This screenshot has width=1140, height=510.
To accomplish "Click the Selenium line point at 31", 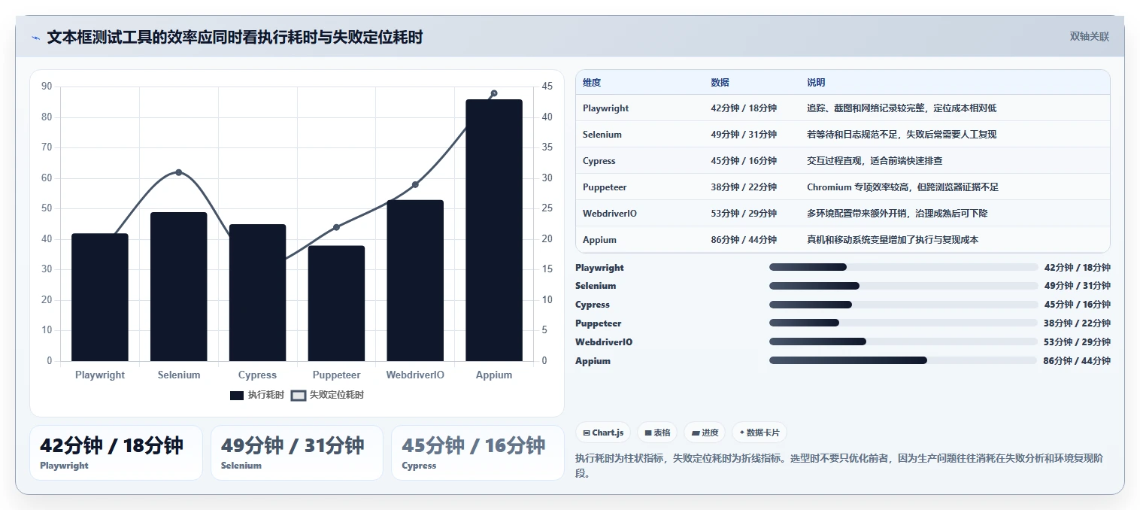I will (x=179, y=172).
